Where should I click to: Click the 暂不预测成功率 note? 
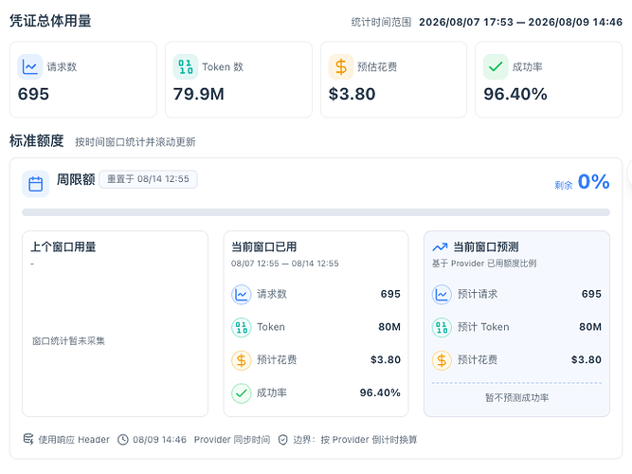point(516,398)
